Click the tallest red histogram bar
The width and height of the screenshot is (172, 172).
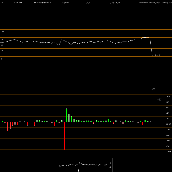(x=64, y=136)
